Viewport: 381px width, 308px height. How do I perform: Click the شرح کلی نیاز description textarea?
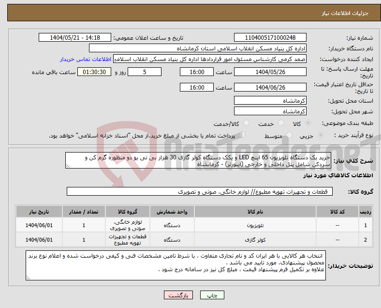(x=198, y=161)
